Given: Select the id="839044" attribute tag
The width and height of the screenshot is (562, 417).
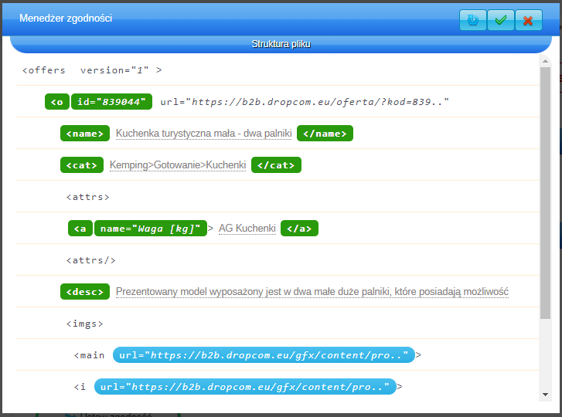Looking at the screenshot, I should point(107,101).
